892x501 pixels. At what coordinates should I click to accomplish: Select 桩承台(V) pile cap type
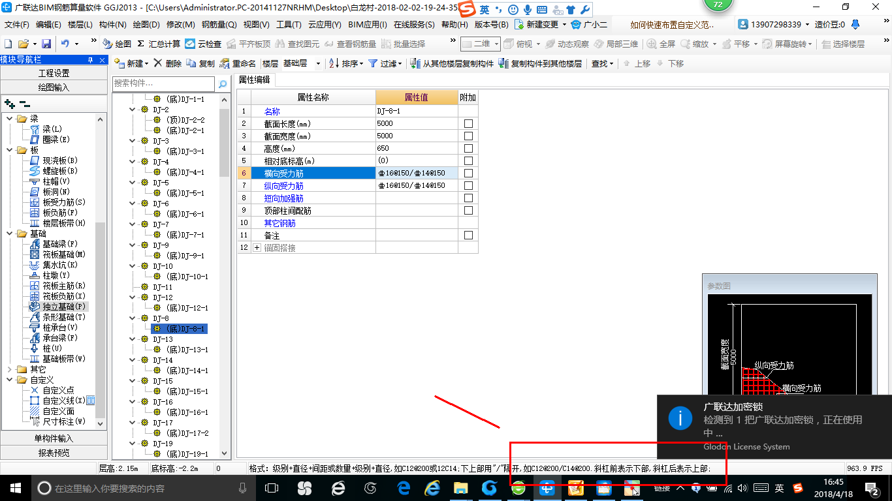click(54, 327)
